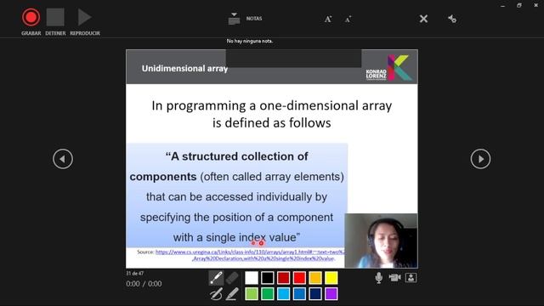Toggle the camera preview display

tap(411, 278)
